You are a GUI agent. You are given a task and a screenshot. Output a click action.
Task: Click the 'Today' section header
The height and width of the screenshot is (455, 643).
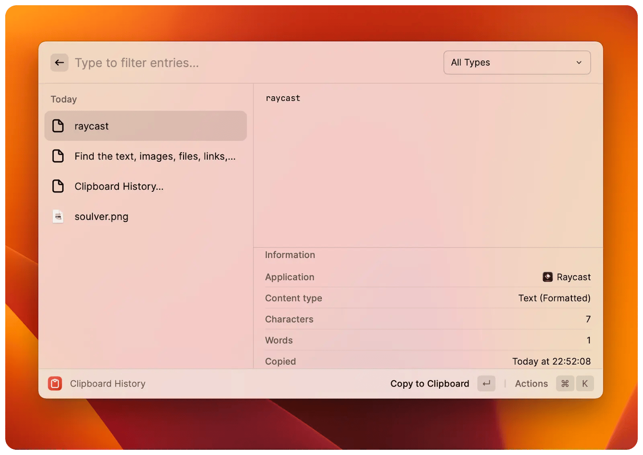pos(63,99)
